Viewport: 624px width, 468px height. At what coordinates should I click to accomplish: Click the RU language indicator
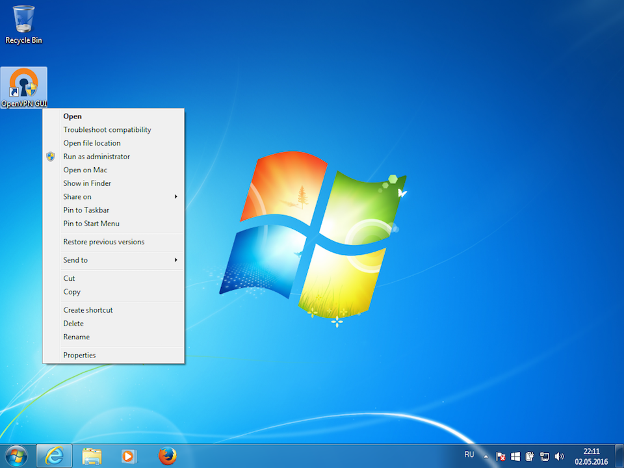[x=469, y=454]
